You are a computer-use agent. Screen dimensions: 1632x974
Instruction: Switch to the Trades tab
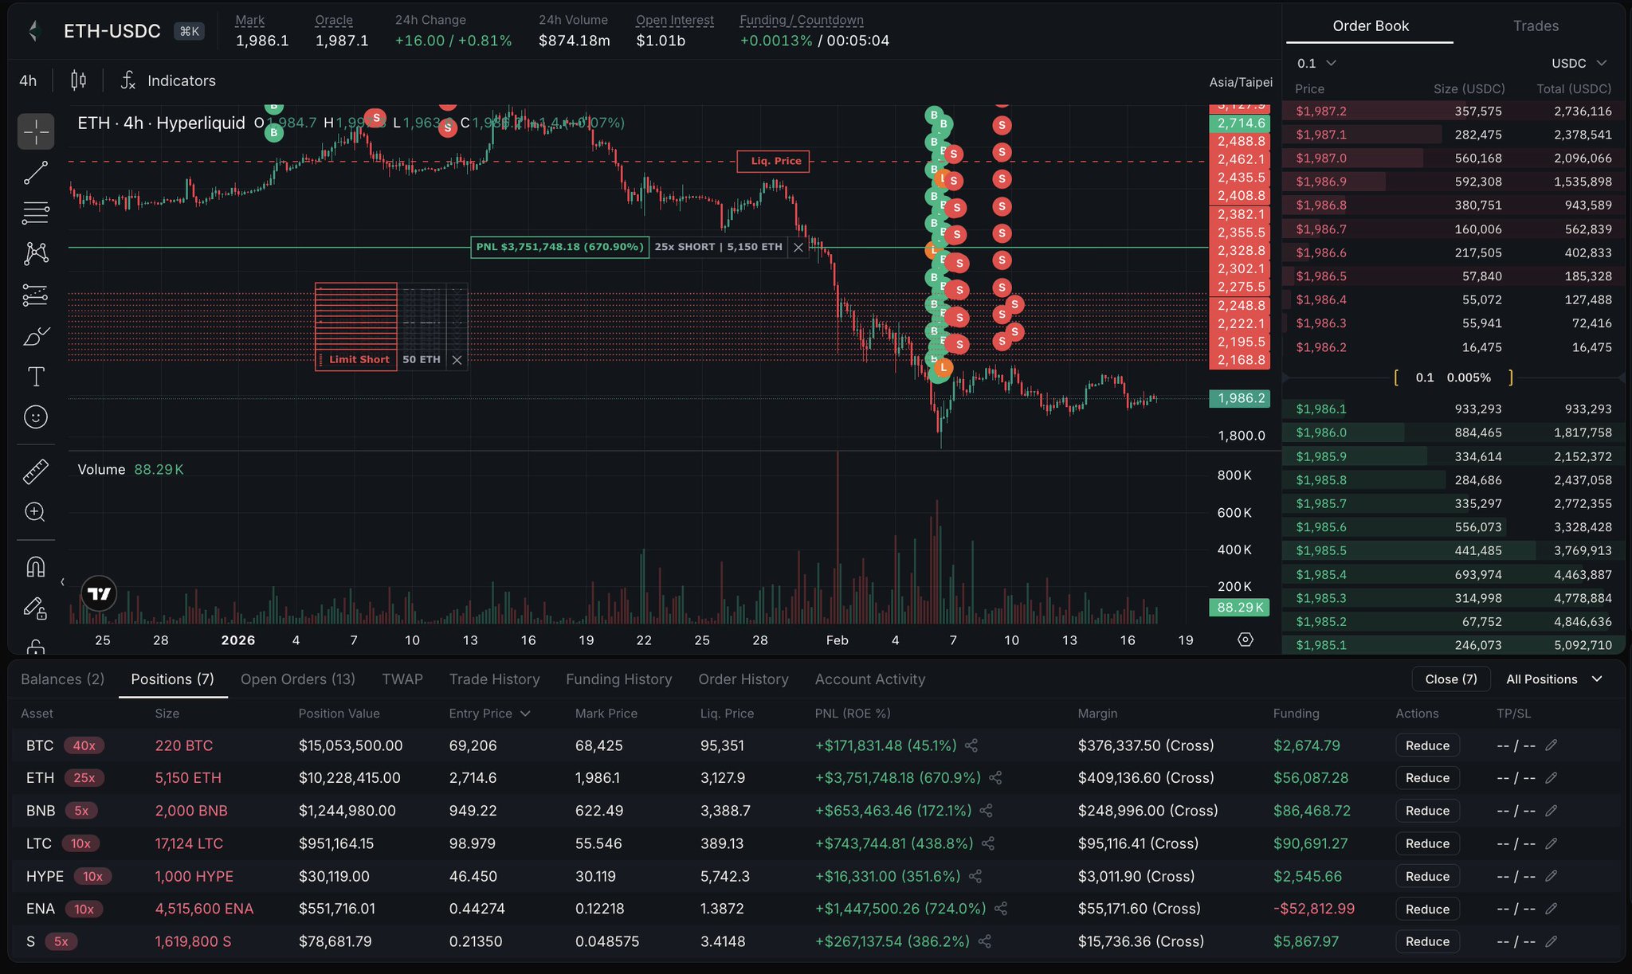point(1536,26)
